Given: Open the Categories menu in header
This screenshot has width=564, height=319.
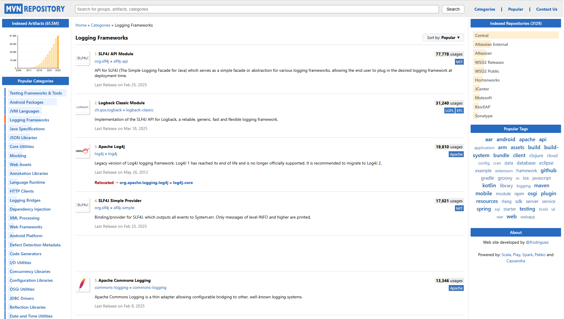Looking at the screenshot, I should (x=484, y=9).
